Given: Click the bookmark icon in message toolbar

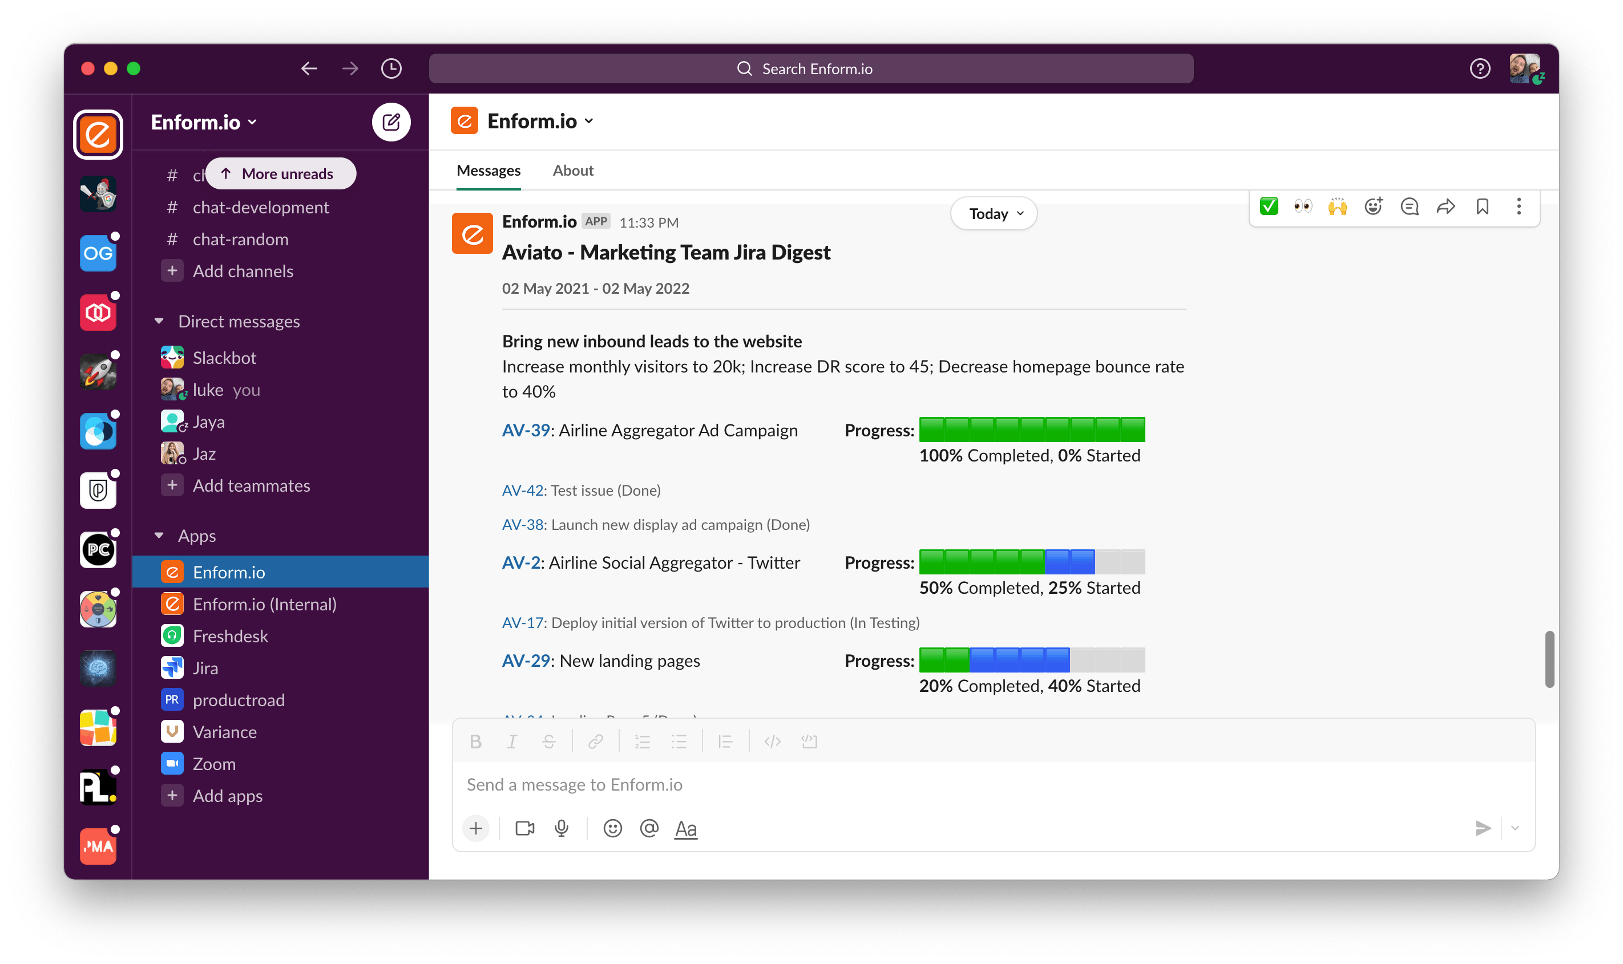Looking at the screenshot, I should click(1482, 207).
